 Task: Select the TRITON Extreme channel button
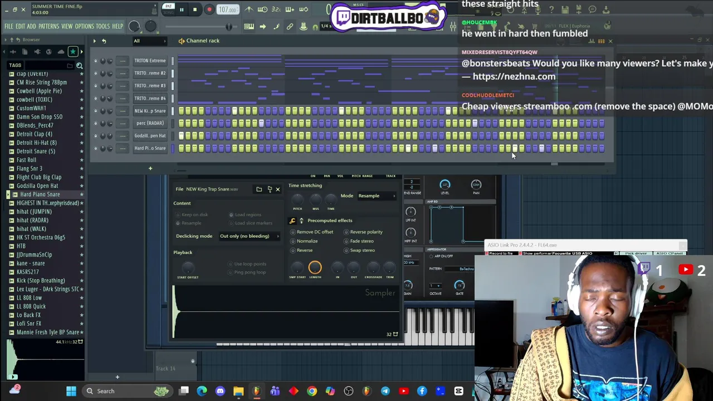150,61
